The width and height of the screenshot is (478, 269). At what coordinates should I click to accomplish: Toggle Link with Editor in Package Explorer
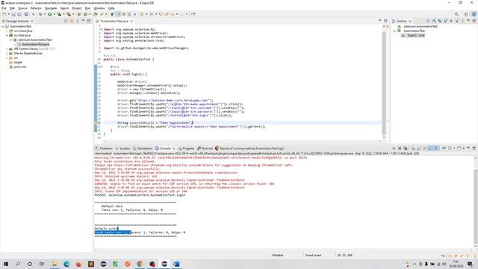[x=72, y=21]
